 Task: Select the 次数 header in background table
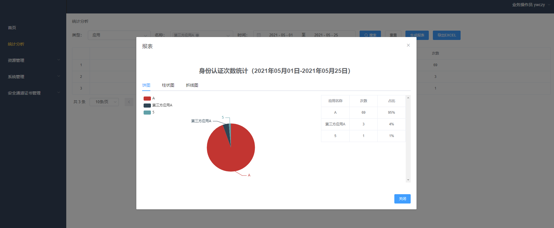pyautogui.click(x=435, y=53)
